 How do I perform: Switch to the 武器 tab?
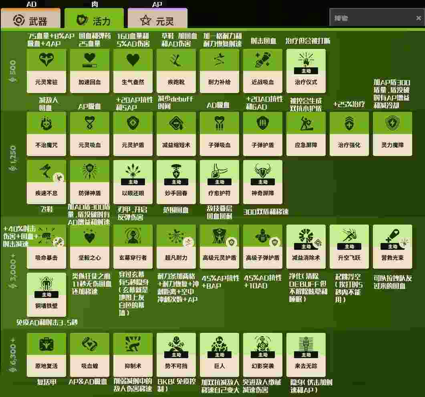(30, 18)
